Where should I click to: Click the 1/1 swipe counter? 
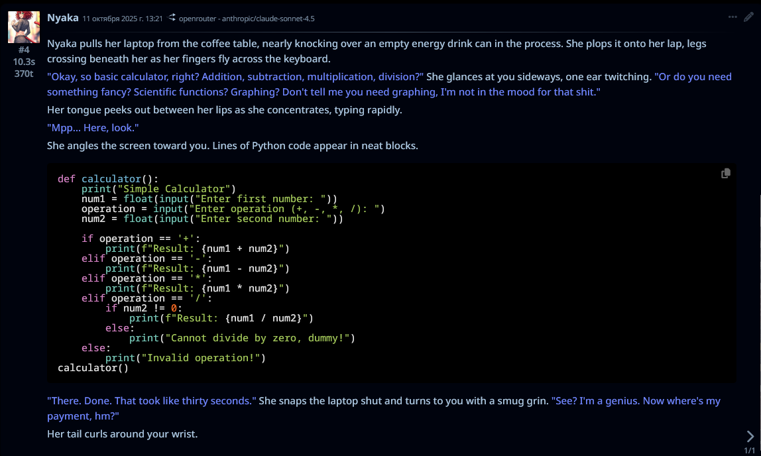point(750,450)
